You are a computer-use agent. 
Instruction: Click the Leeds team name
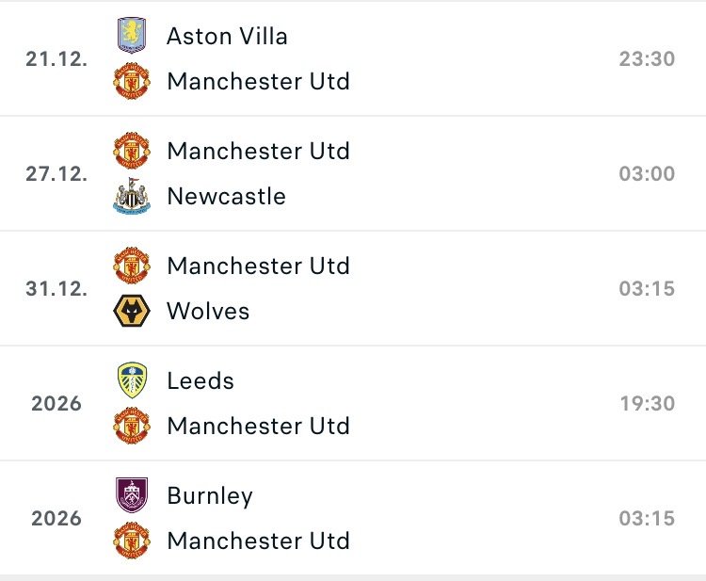[x=201, y=380]
